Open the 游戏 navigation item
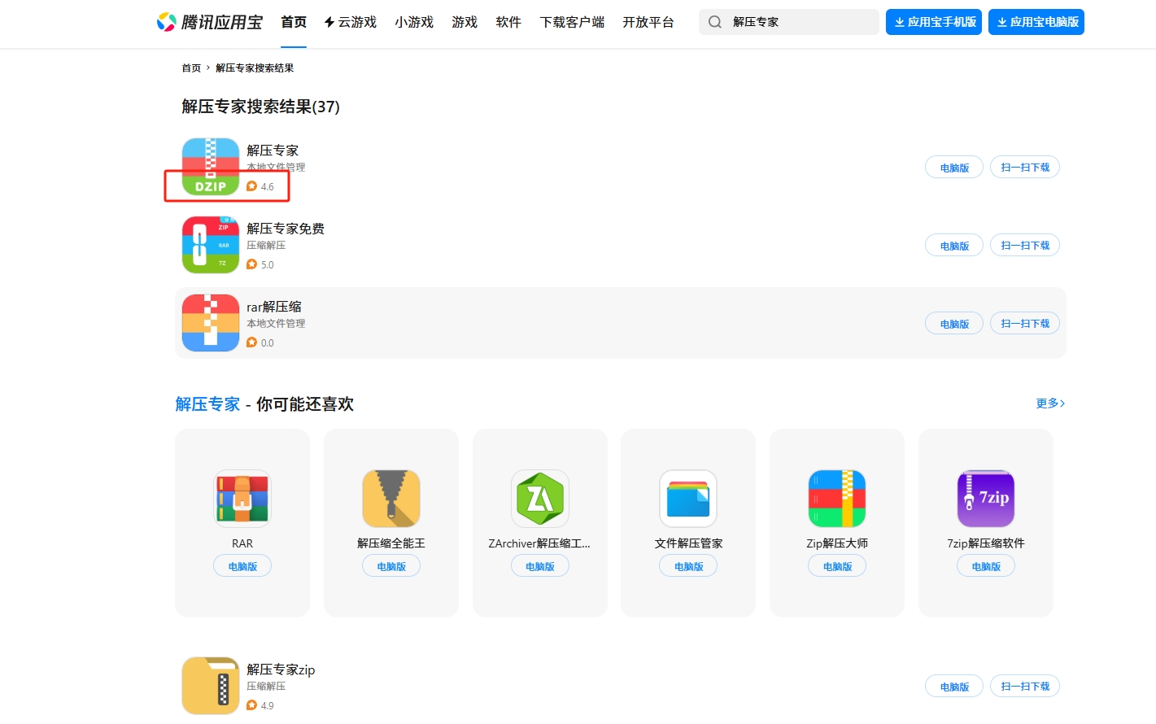Viewport: 1156px width, 724px height. pyautogui.click(x=465, y=22)
